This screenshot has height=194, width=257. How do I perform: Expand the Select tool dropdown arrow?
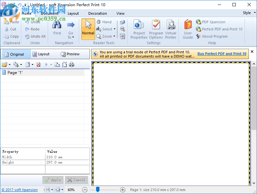[x=114, y=29]
